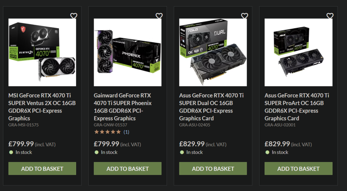Open Asus SUPER Dual OC 16GB title link
This screenshot has width=347, height=191.
tap(211, 107)
